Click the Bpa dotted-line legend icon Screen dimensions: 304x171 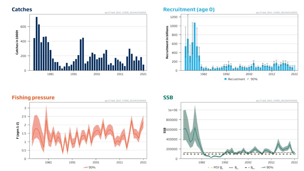(231, 167)
